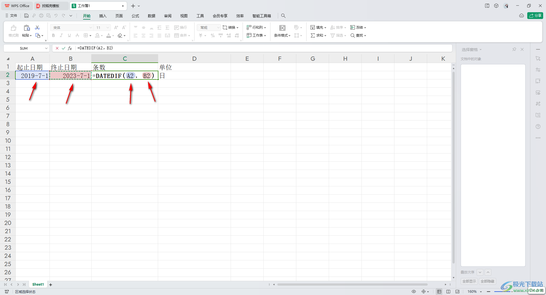Toggle bold formatting
546x295 pixels.
click(x=53, y=35)
